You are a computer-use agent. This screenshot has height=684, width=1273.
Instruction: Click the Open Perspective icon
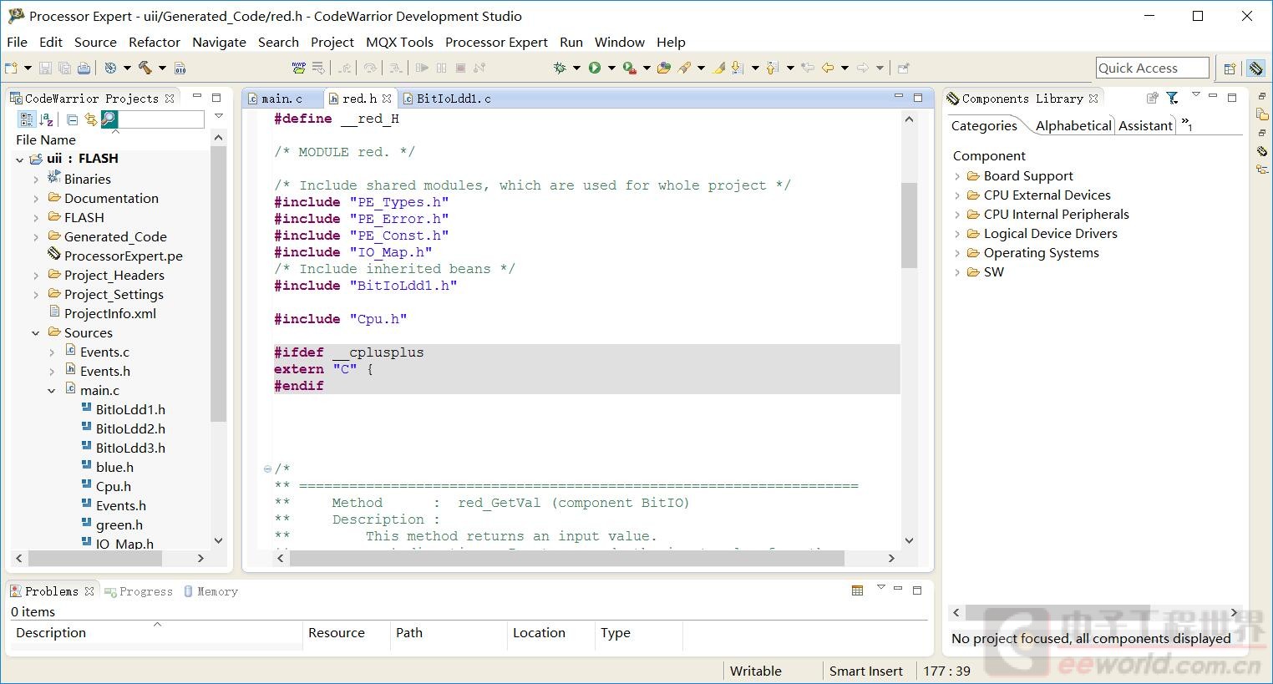tap(1230, 68)
